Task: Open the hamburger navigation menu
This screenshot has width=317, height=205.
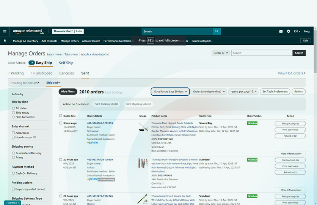Action: (5, 32)
